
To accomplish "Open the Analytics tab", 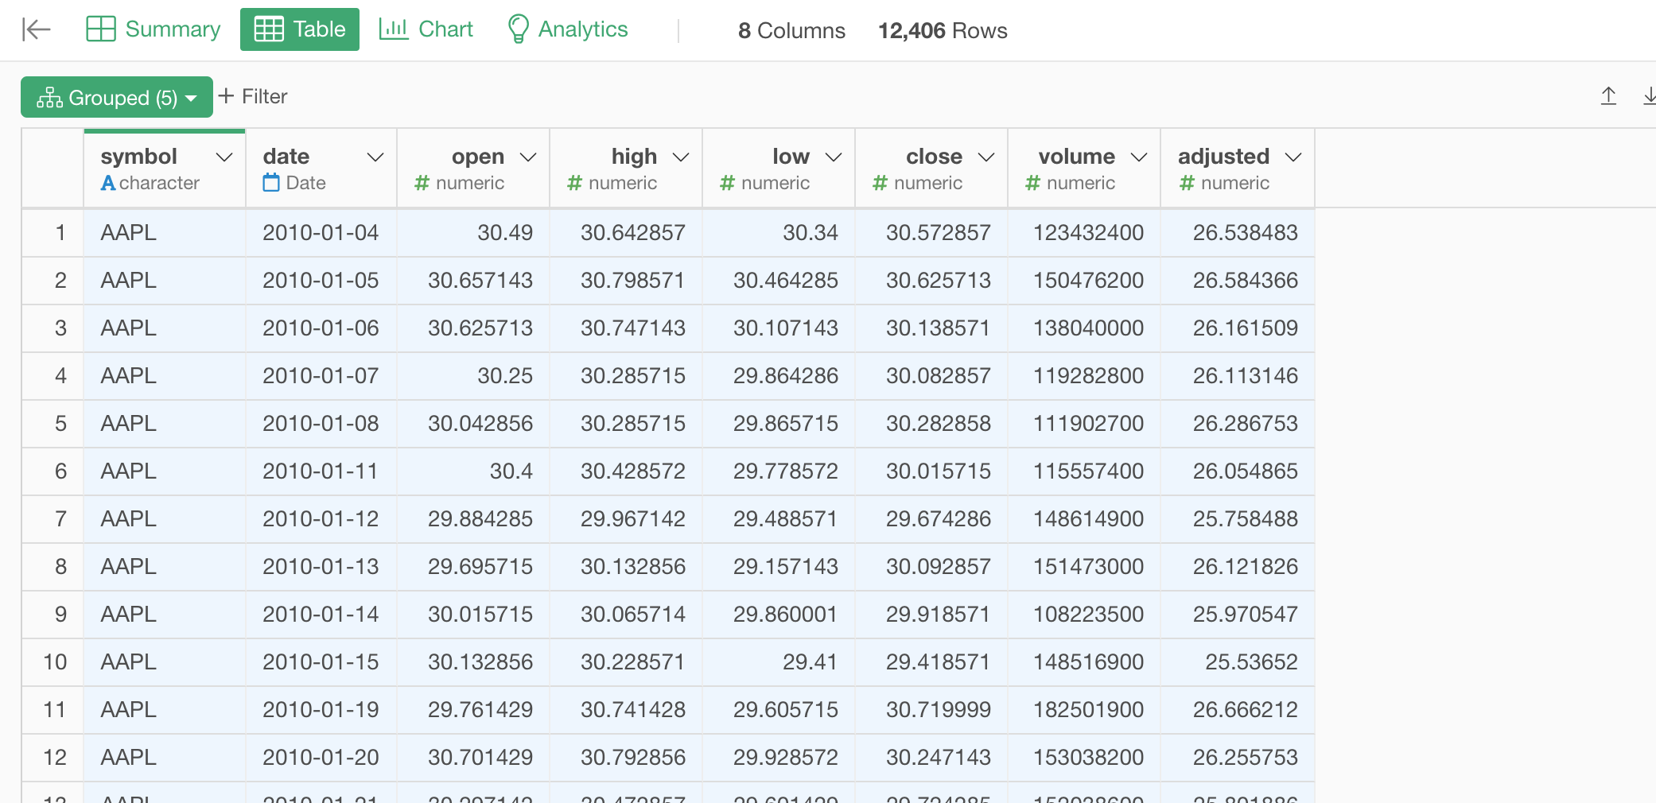I will (x=568, y=29).
